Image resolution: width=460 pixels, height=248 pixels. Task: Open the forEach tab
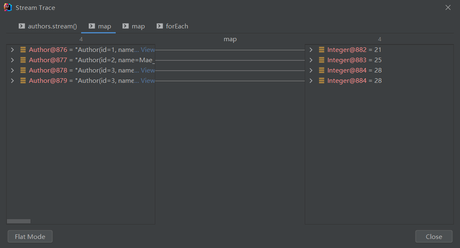click(x=177, y=26)
